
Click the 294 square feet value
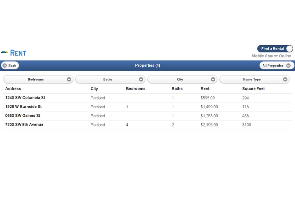coord(245,98)
